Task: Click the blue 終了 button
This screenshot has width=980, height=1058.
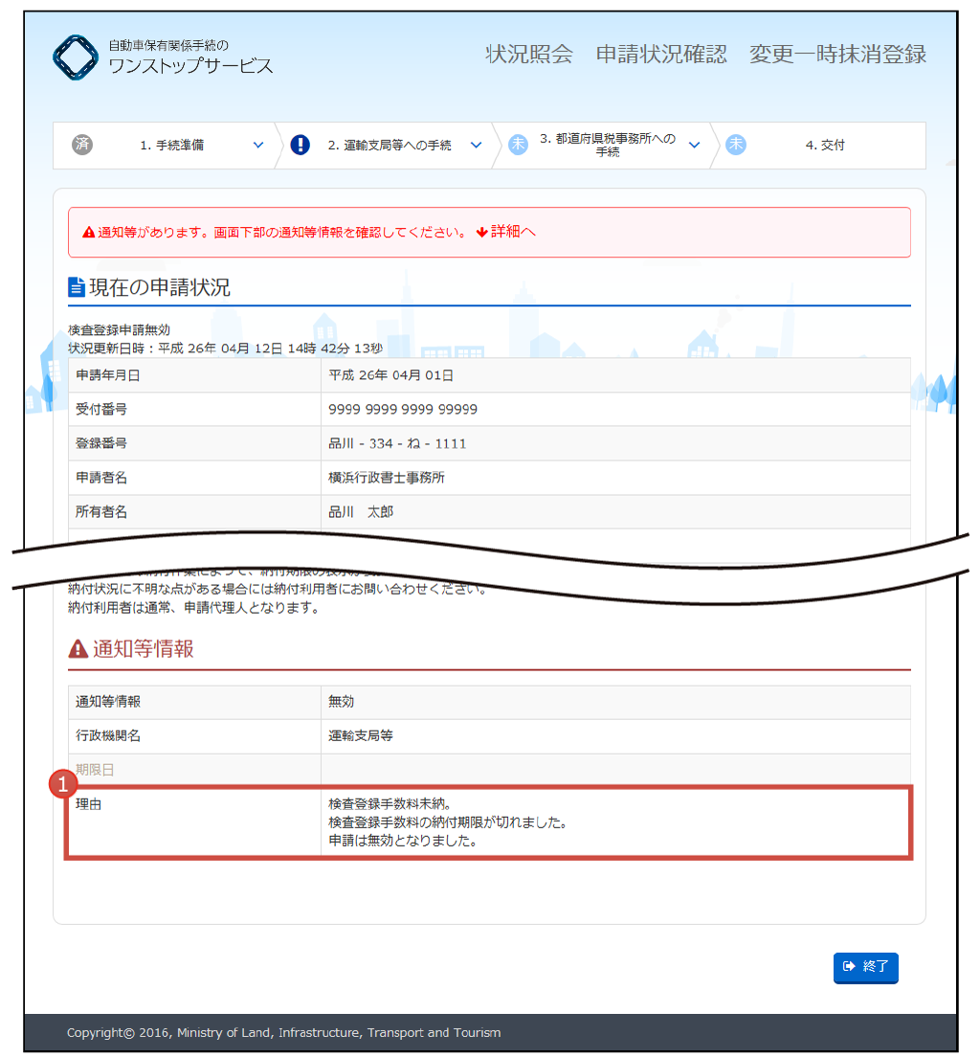Action: 866,967
